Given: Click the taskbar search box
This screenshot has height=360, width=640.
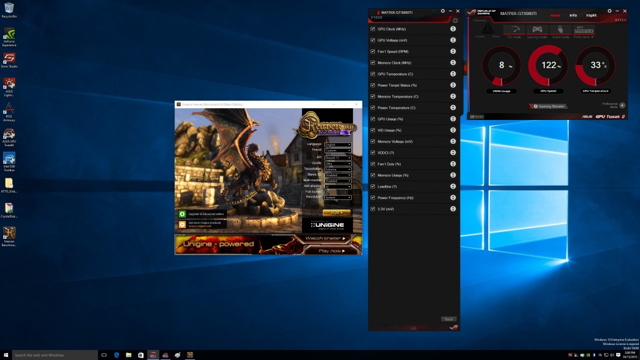Looking at the screenshot, I should pos(55,355).
